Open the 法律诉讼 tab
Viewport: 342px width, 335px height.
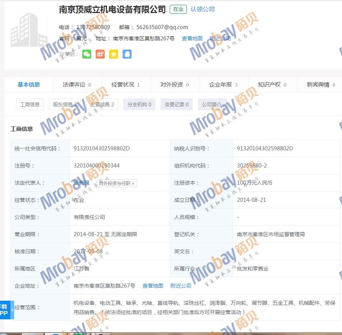pyautogui.click(x=77, y=85)
